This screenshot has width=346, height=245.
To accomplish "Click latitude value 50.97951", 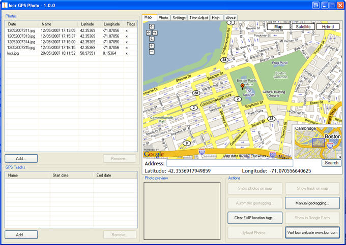I will 88,53.
